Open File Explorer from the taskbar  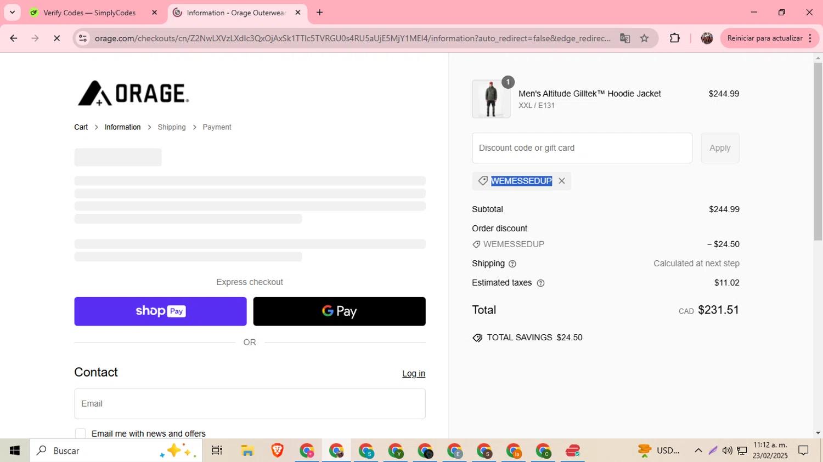pos(247,450)
